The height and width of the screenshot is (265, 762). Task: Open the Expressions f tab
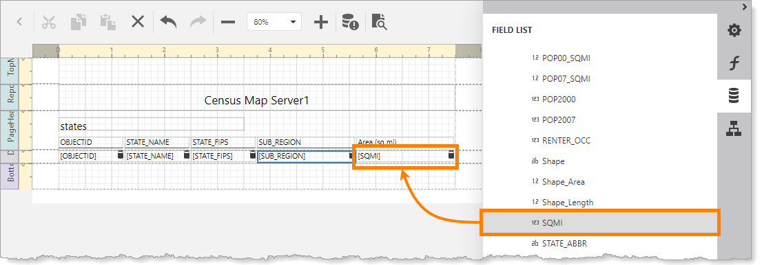point(734,63)
